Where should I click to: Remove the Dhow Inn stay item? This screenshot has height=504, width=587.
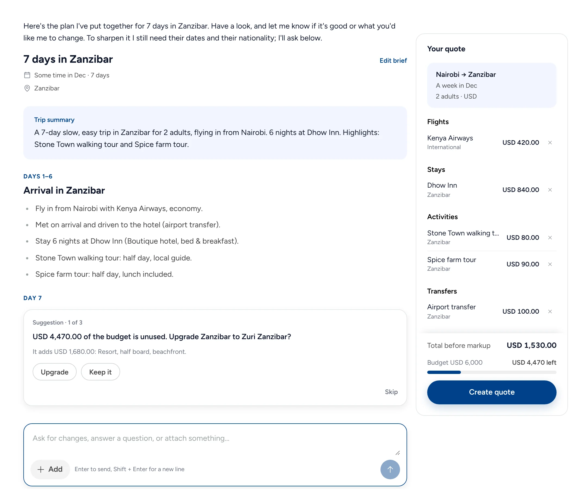click(x=550, y=190)
